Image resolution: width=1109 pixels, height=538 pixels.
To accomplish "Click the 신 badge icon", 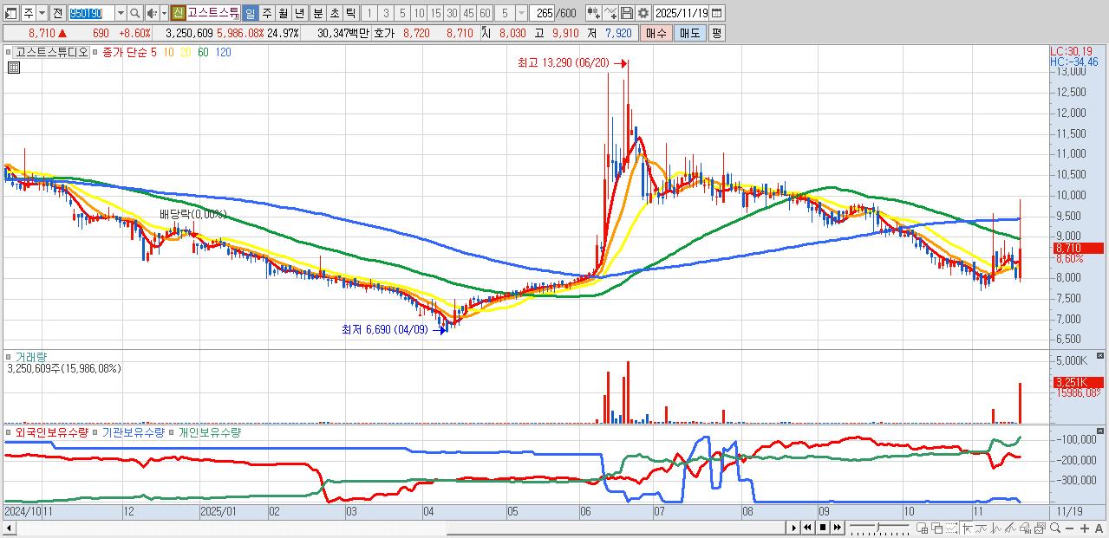I will pos(178,13).
